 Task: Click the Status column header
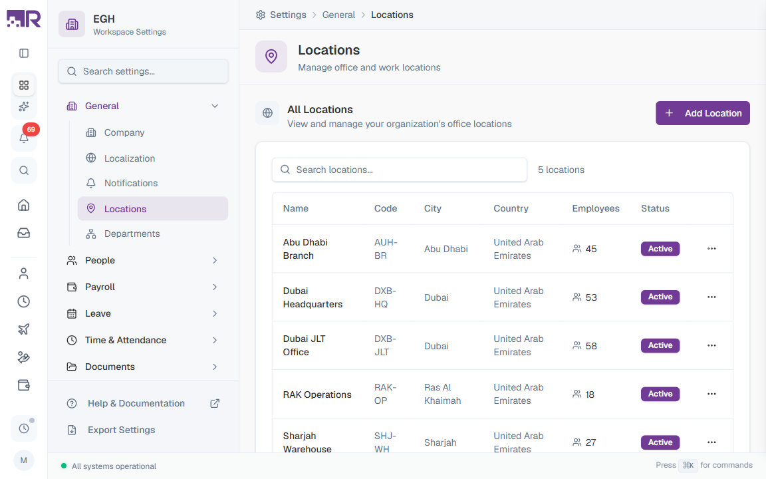point(655,209)
